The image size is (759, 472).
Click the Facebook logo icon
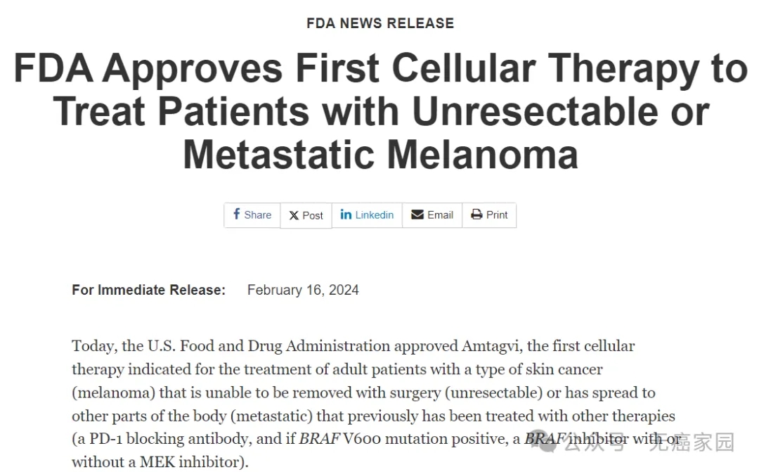coord(237,215)
